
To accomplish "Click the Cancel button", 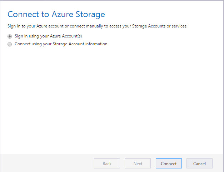I will [199, 163].
